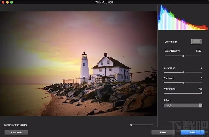Adjust the Color Opacity slider handle
This screenshot has width=209, height=137.
click(x=183, y=56)
